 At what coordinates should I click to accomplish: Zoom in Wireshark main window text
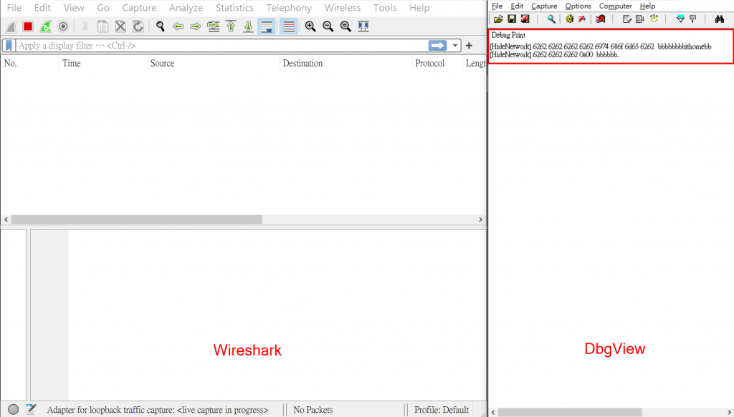[310, 26]
